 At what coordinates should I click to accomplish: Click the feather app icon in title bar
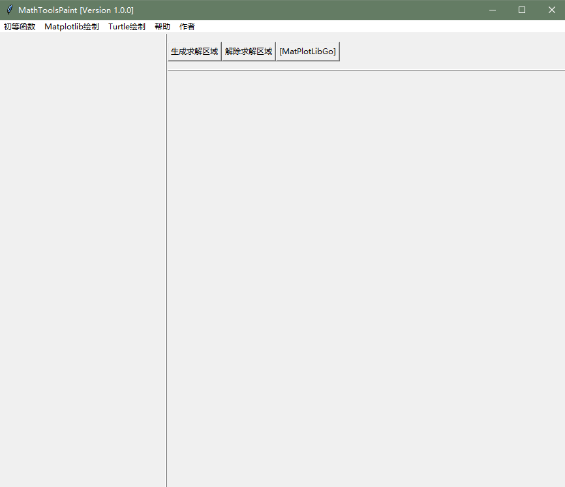10,10
